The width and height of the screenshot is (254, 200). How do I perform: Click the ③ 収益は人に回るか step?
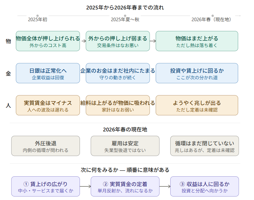coord(205,186)
